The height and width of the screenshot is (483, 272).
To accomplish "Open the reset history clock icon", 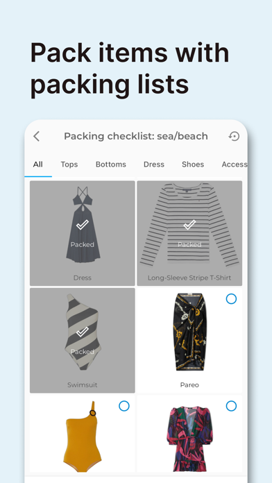I will tap(234, 136).
